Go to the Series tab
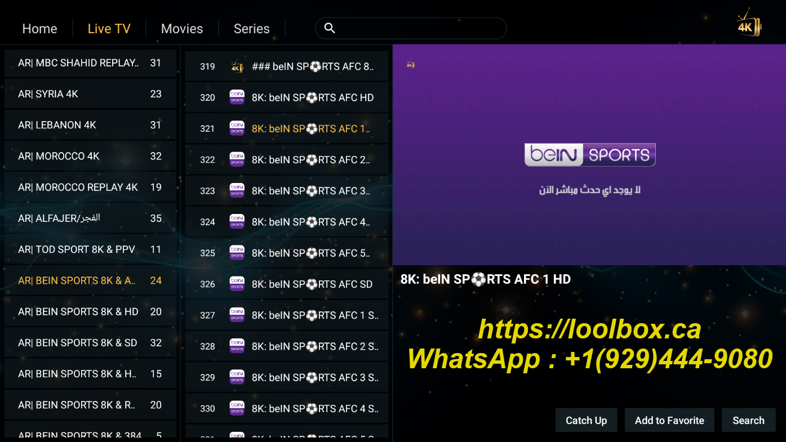Image resolution: width=786 pixels, height=442 pixels. coord(251,29)
